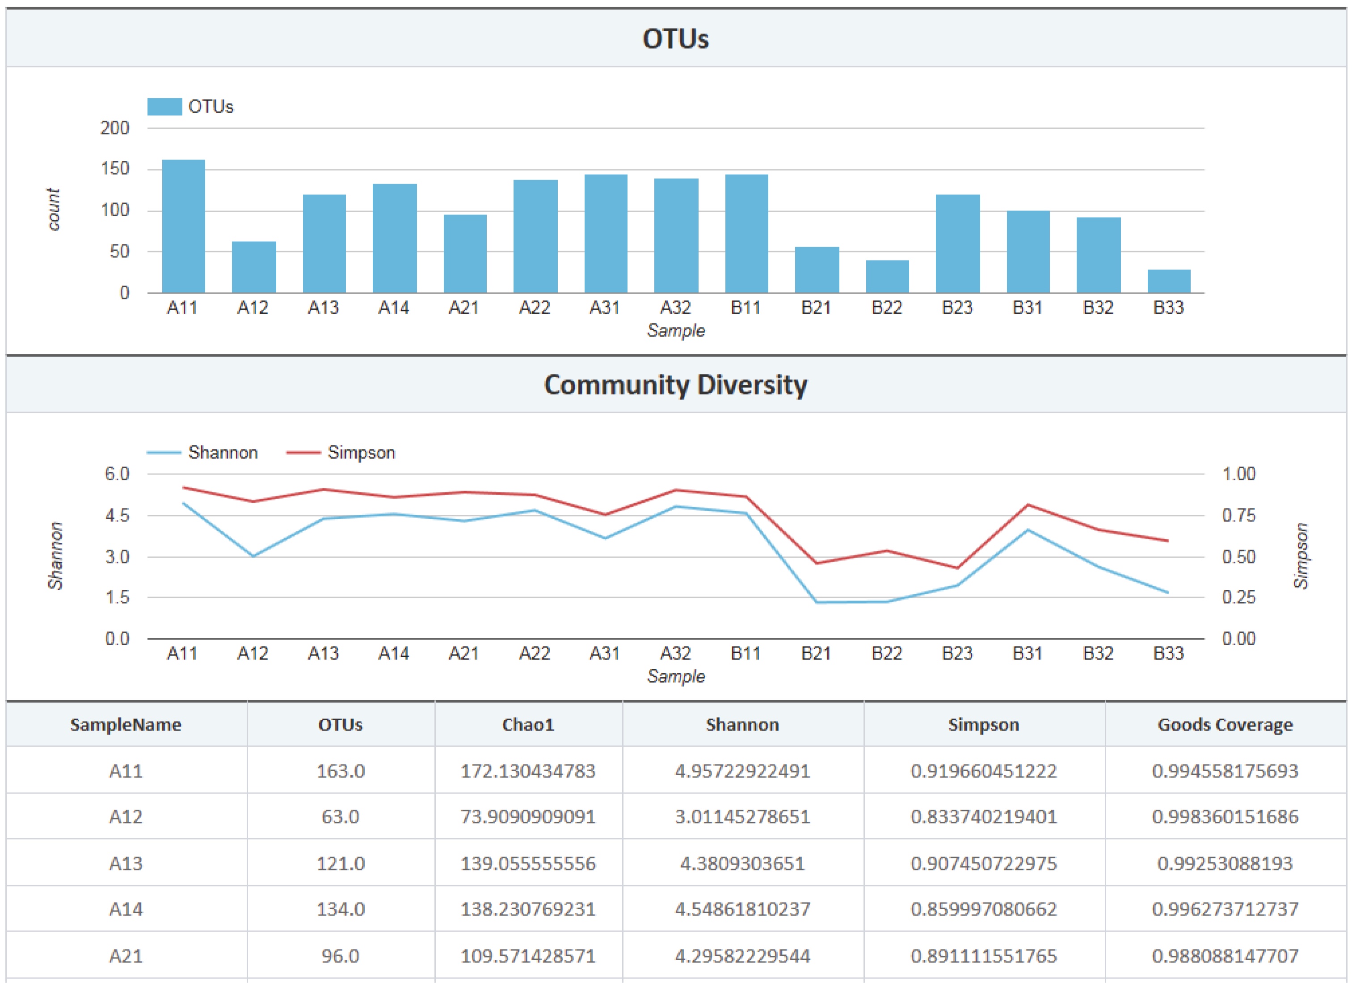
Task: Toggle the Simpson legend series
Action: (341, 453)
